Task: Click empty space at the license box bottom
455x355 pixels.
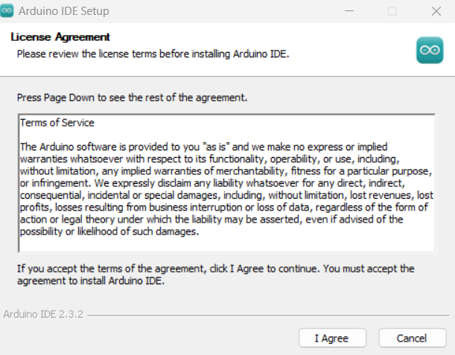Action: click(223, 244)
